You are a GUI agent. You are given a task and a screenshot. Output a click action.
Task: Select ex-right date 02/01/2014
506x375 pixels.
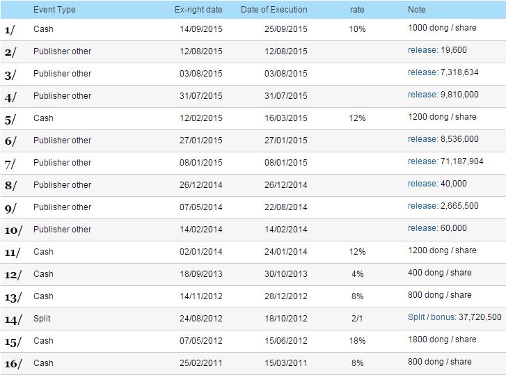point(201,251)
